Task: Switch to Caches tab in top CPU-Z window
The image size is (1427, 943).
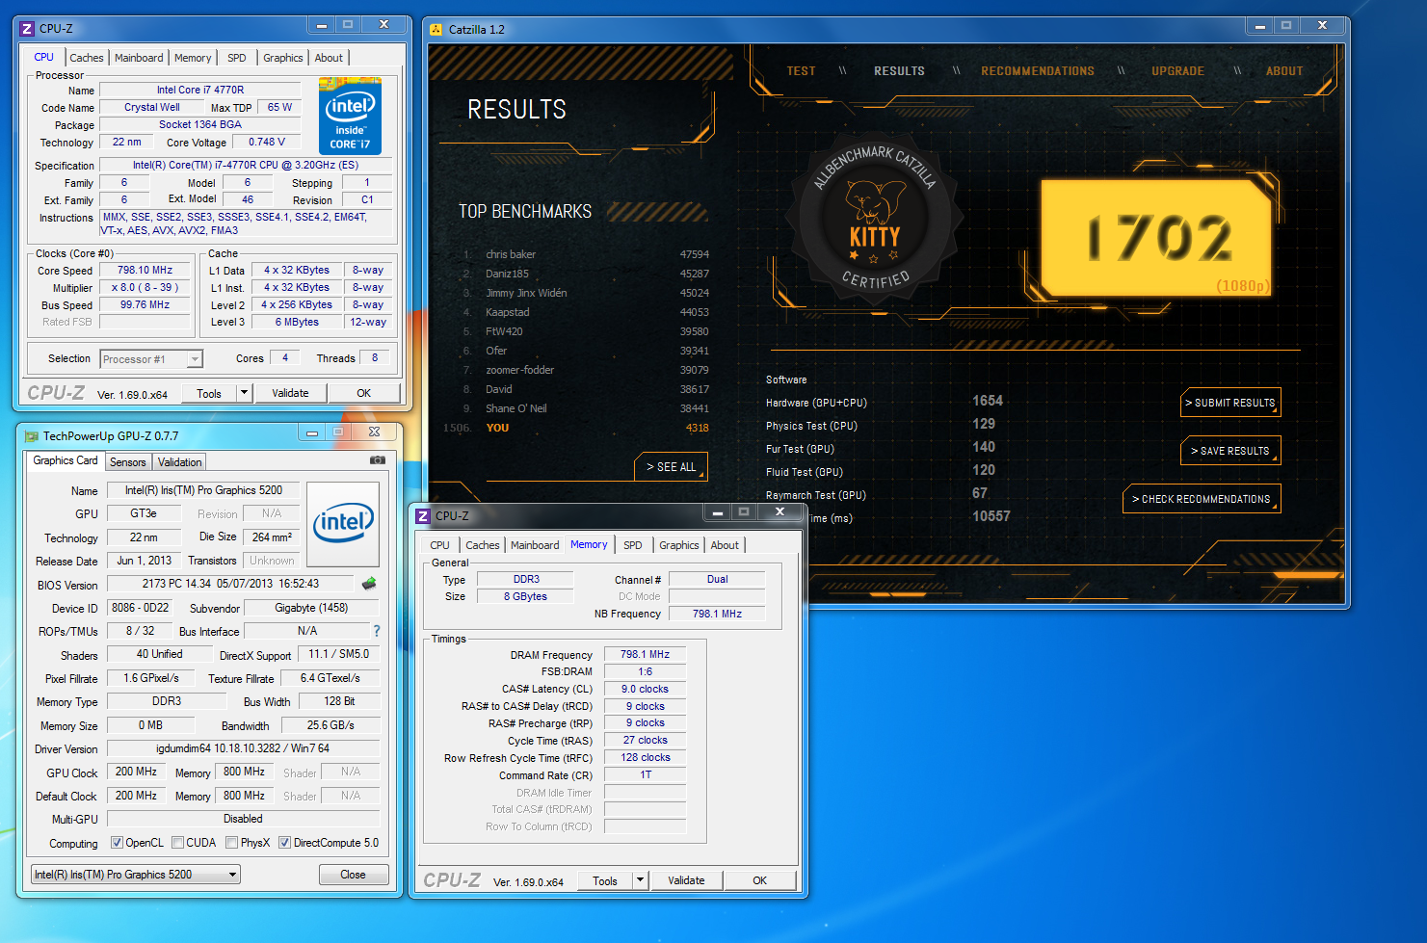Action: [x=86, y=58]
